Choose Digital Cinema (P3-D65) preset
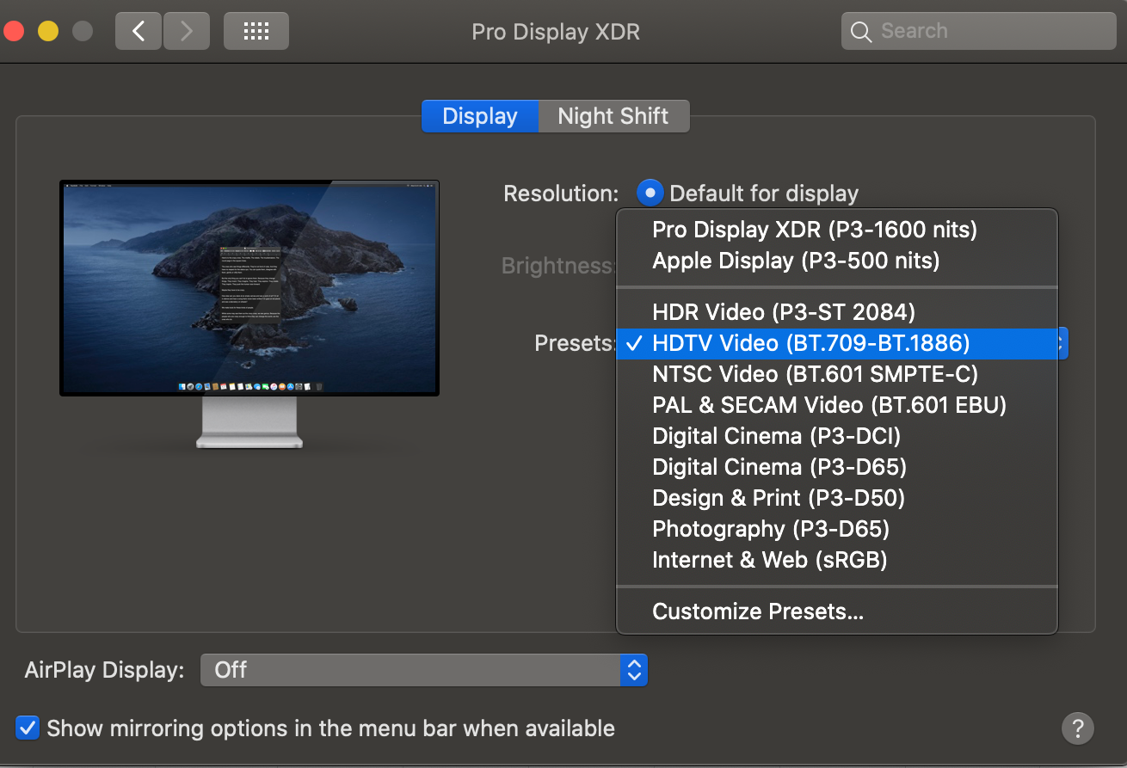The image size is (1127, 768). 837,467
